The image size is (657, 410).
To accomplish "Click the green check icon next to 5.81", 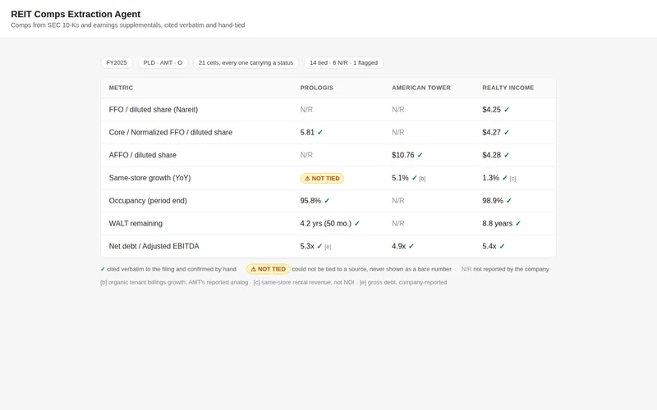I will [x=320, y=132].
